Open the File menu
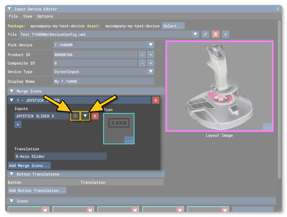Screen dimensions: 287x217 point(14,16)
